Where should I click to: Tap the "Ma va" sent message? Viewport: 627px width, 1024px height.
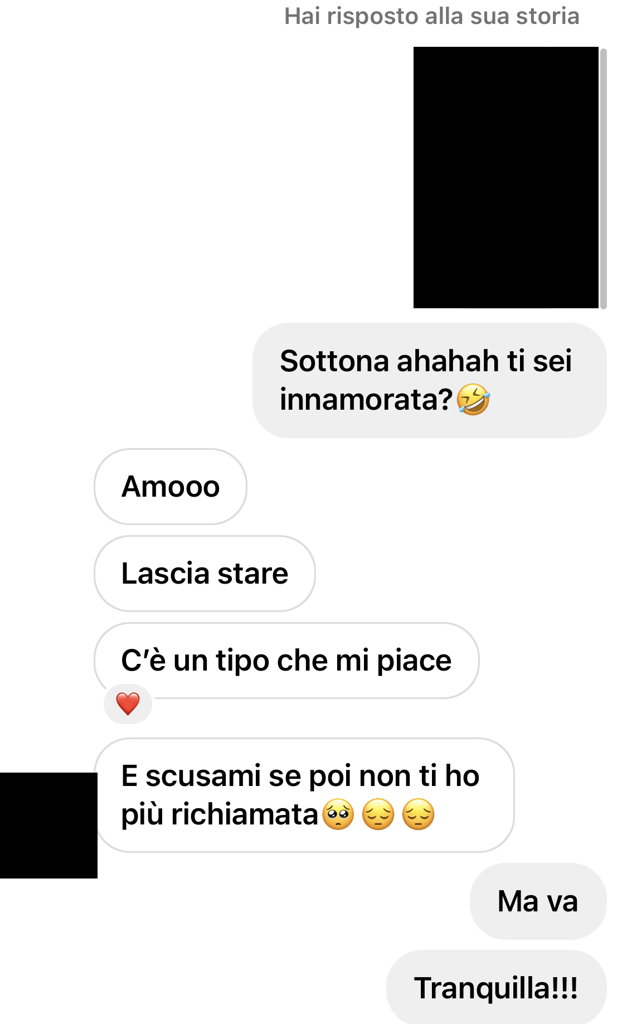pyautogui.click(x=538, y=901)
